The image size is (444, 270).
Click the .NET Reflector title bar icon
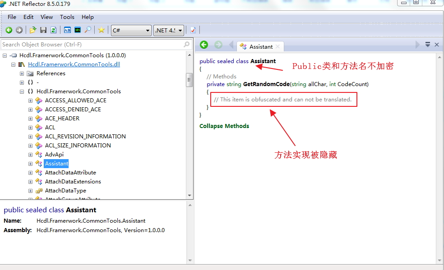tap(3, 4)
